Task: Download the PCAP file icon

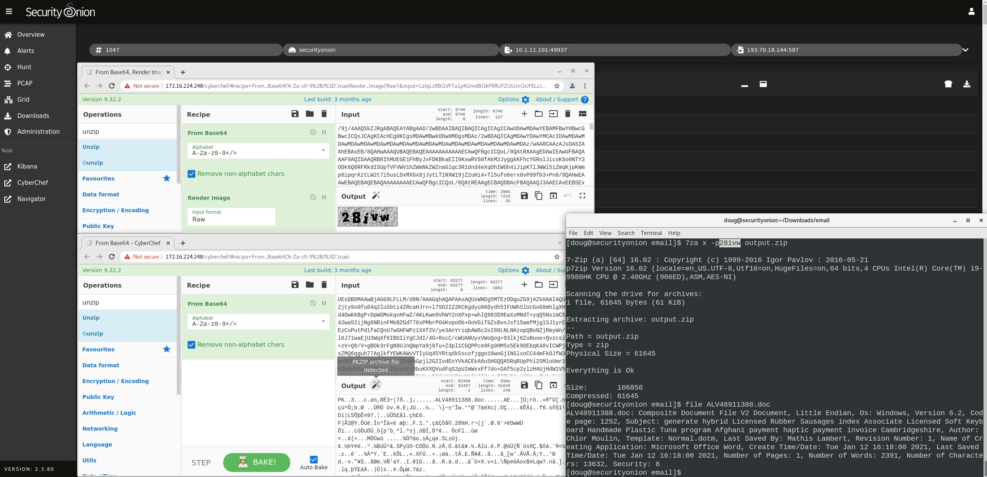Action: (x=967, y=84)
